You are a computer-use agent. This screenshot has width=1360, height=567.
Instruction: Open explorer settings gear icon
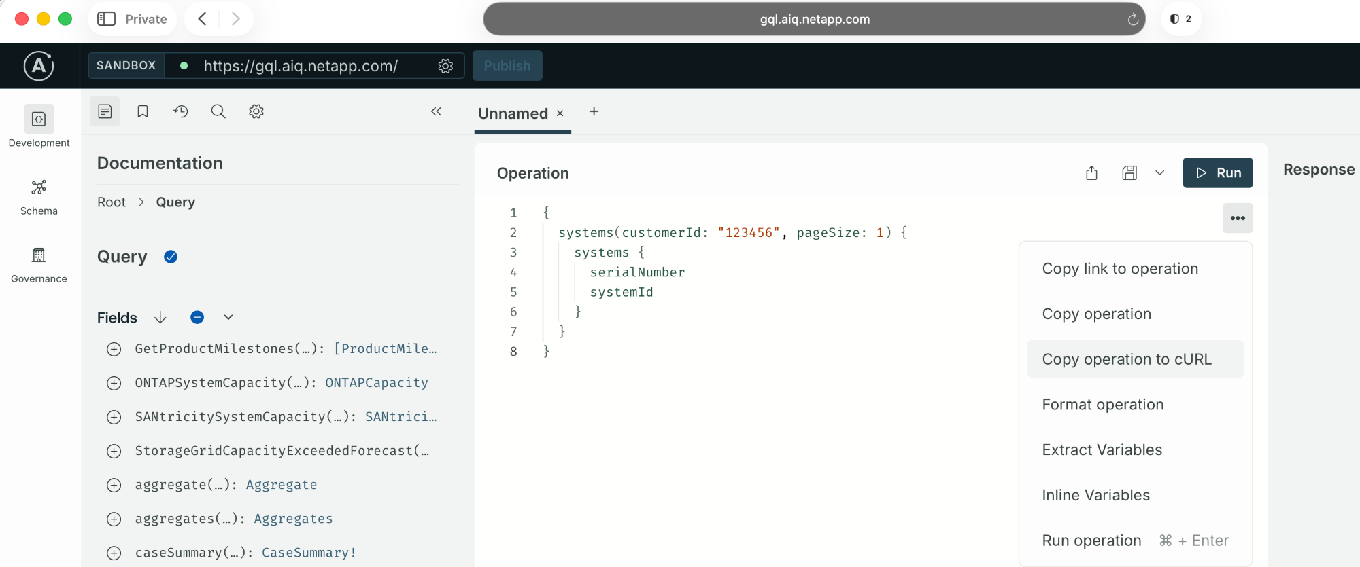(256, 111)
